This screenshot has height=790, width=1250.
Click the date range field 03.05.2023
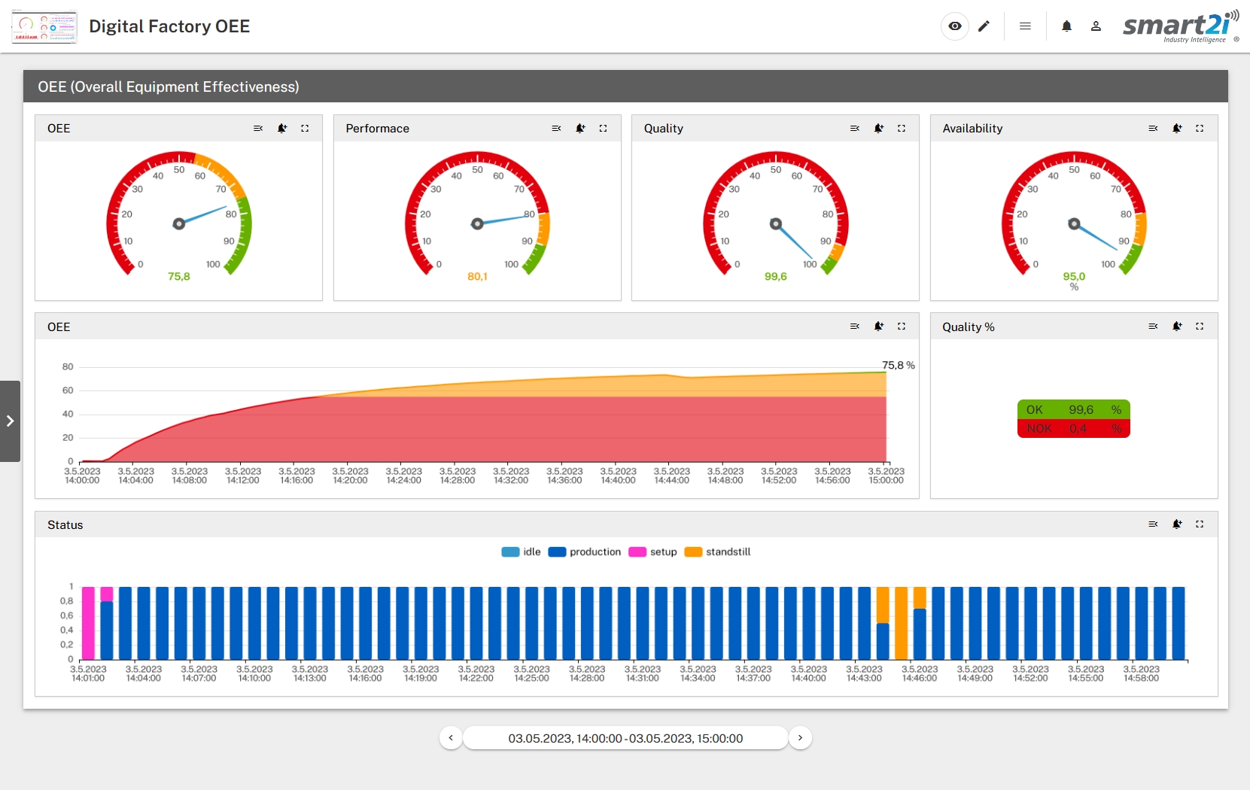[625, 738]
